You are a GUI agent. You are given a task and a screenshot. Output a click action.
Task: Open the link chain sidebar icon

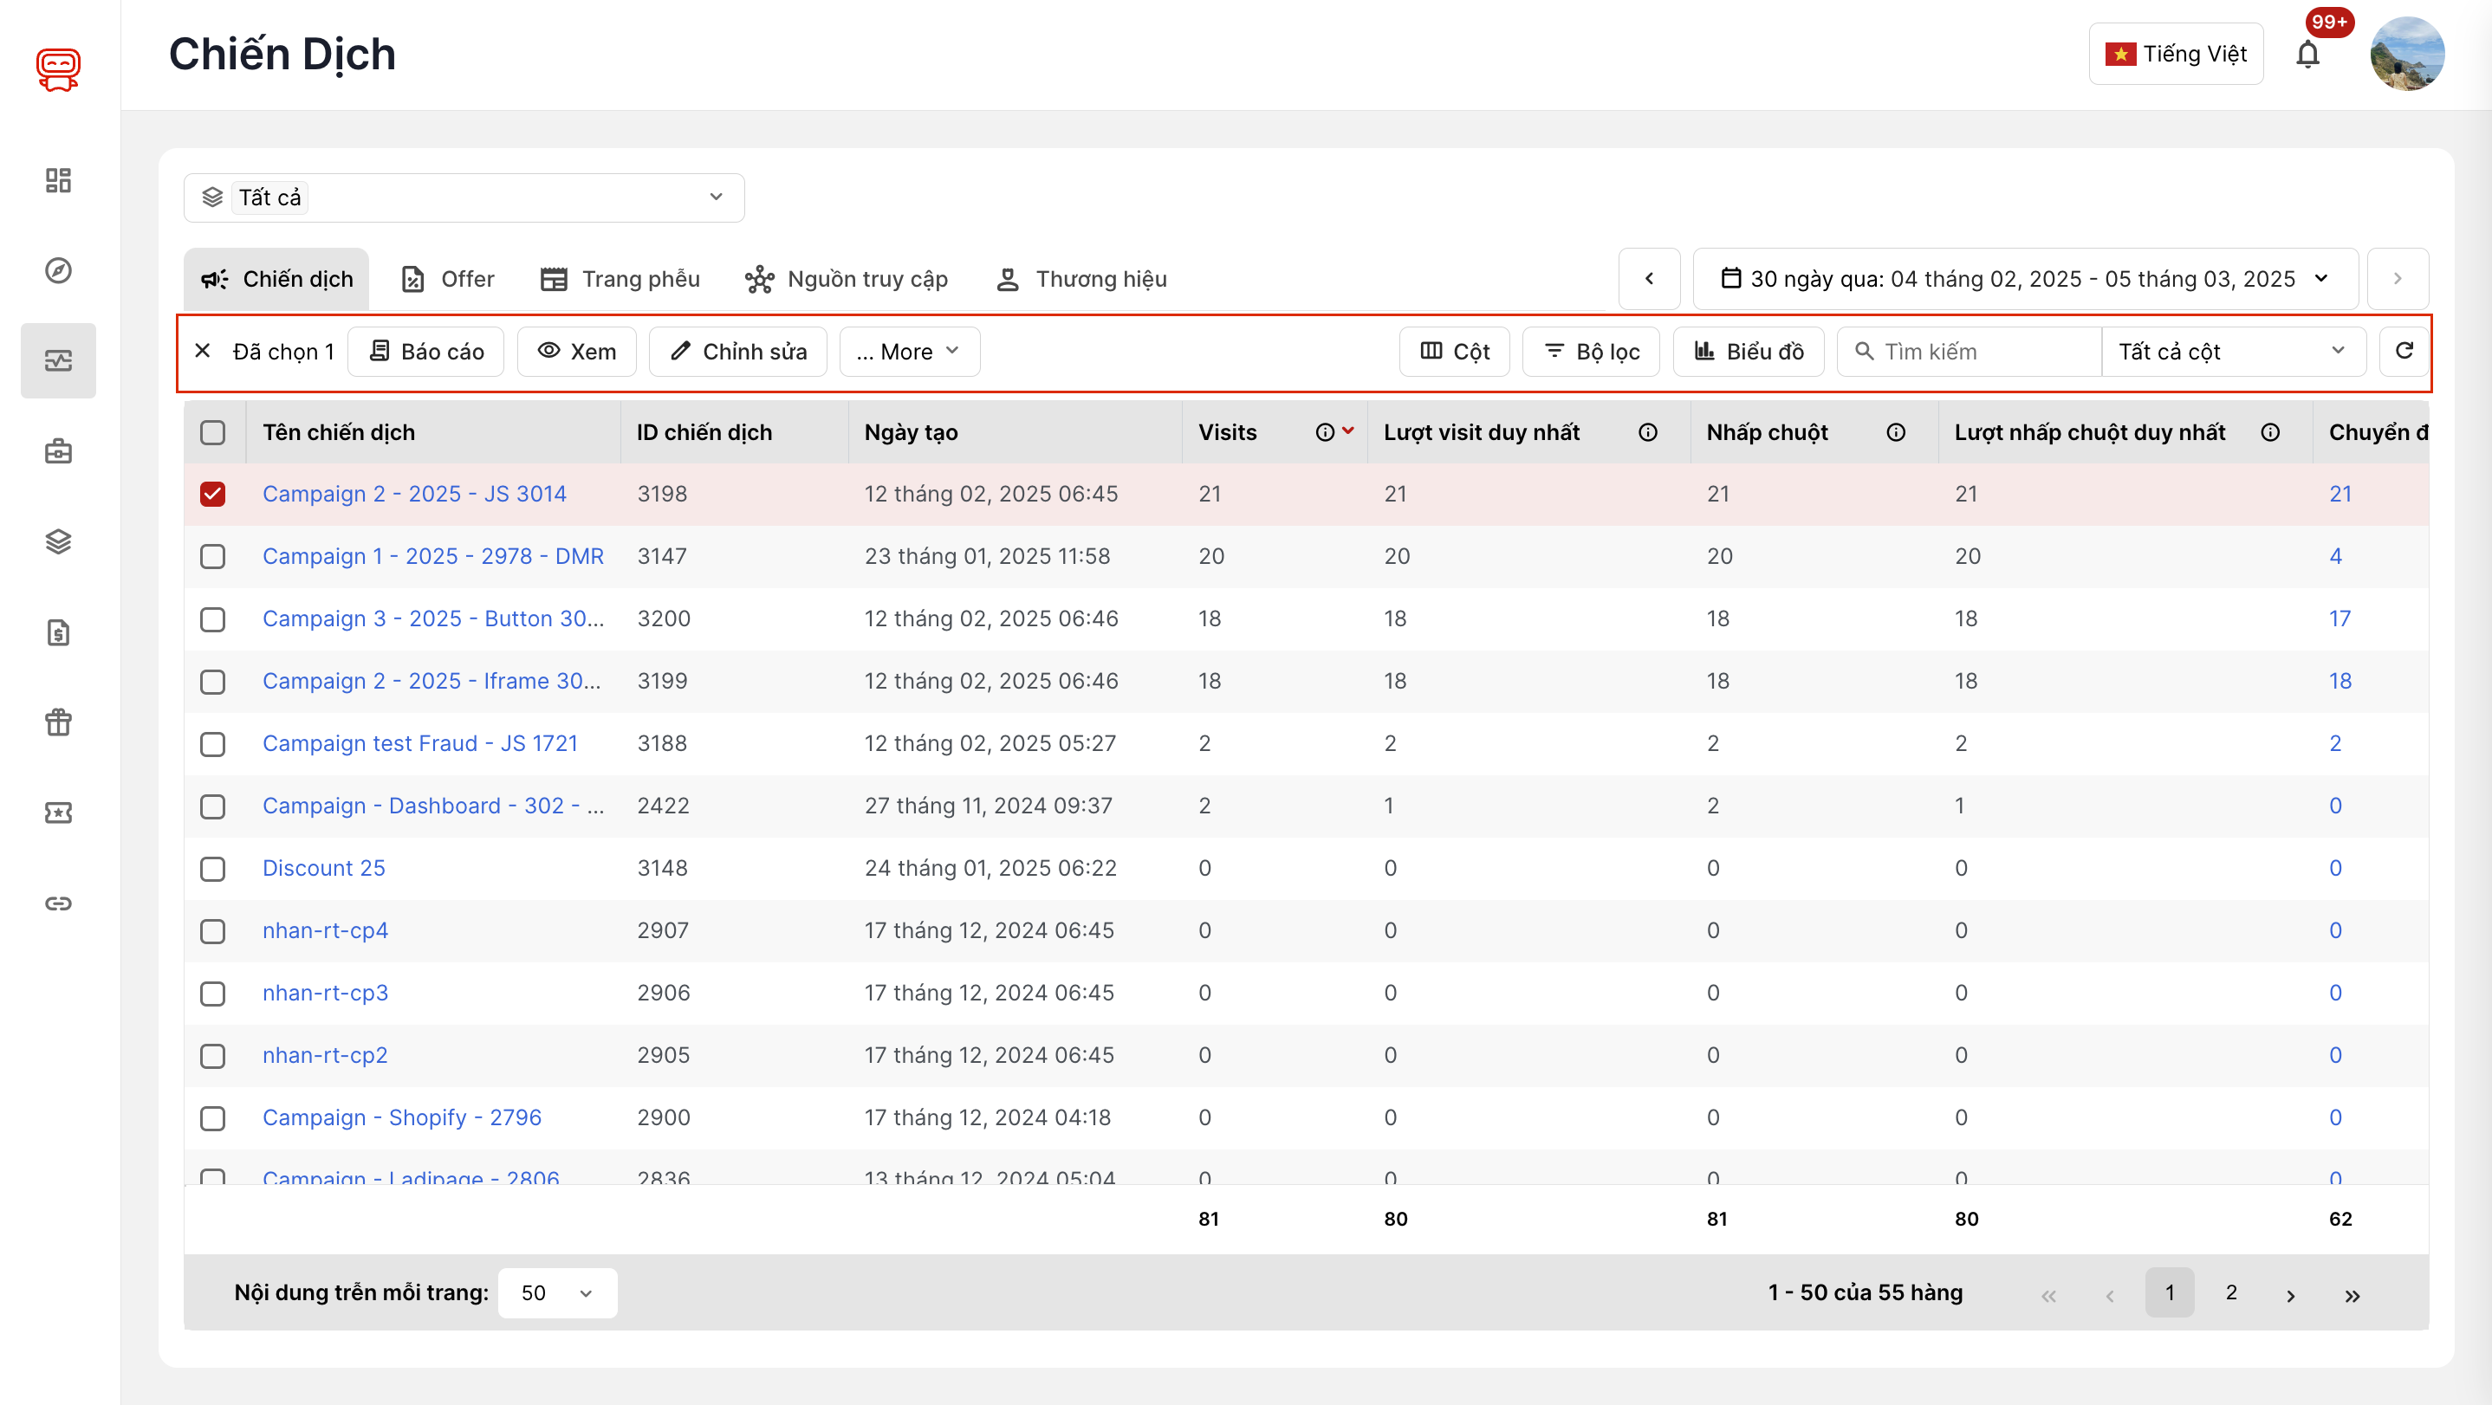pos(58,903)
